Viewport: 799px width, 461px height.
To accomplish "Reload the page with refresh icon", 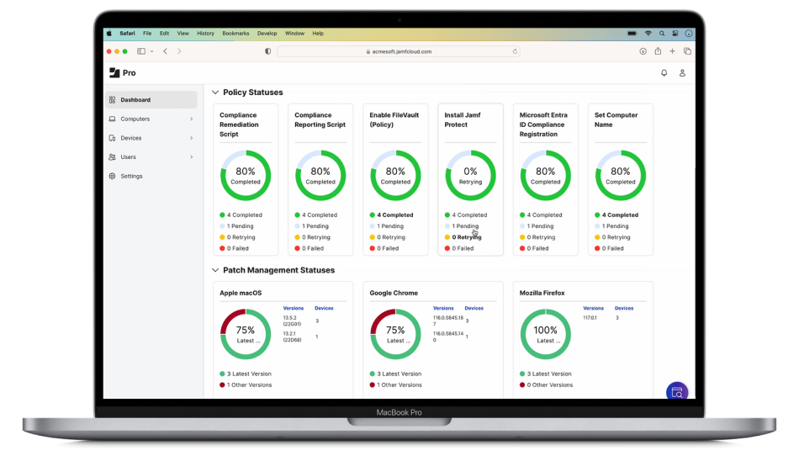I will (x=516, y=51).
